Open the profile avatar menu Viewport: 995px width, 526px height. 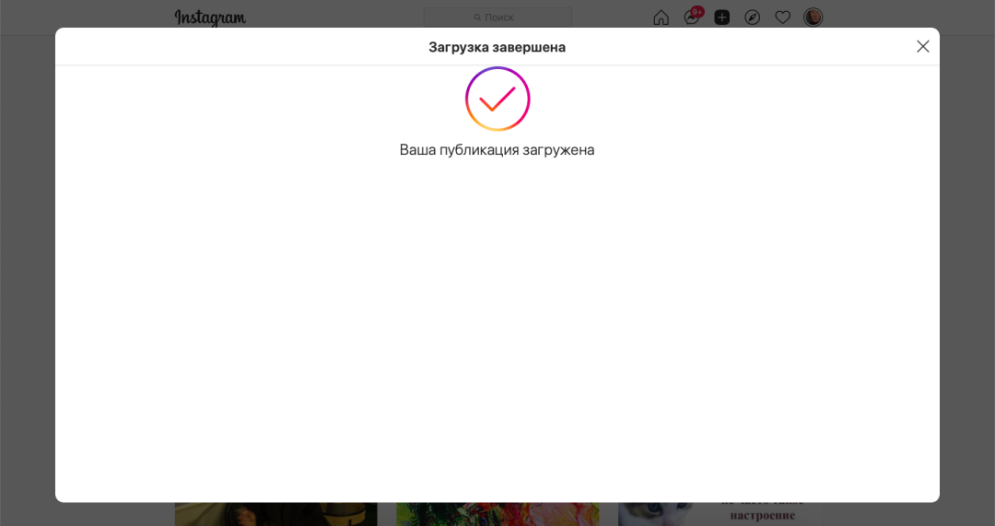tap(813, 18)
